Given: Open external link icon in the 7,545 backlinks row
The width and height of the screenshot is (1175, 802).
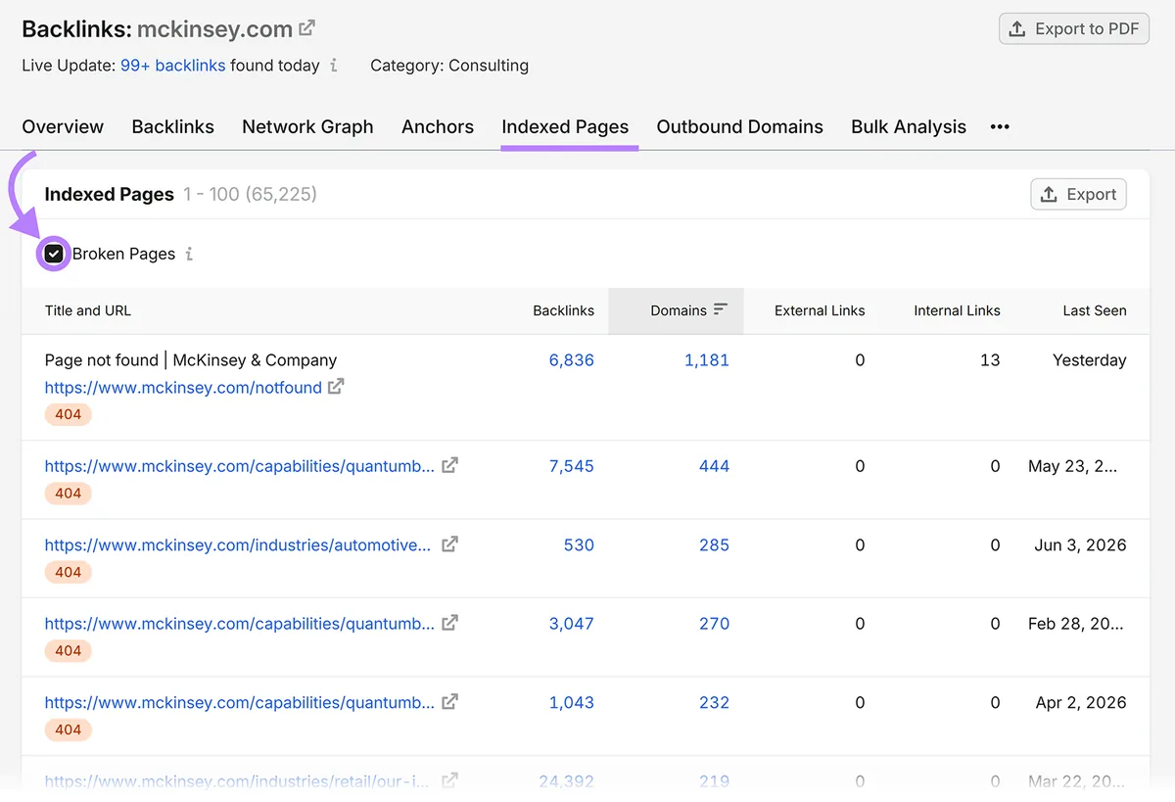Looking at the screenshot, I should click(449, 465).
